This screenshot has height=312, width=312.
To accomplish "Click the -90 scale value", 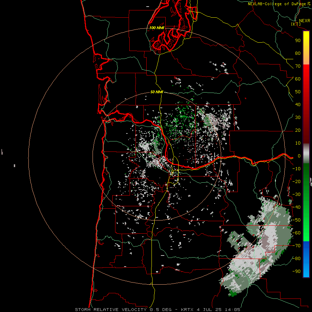I will pyautogui.click(x=296, y=271).
